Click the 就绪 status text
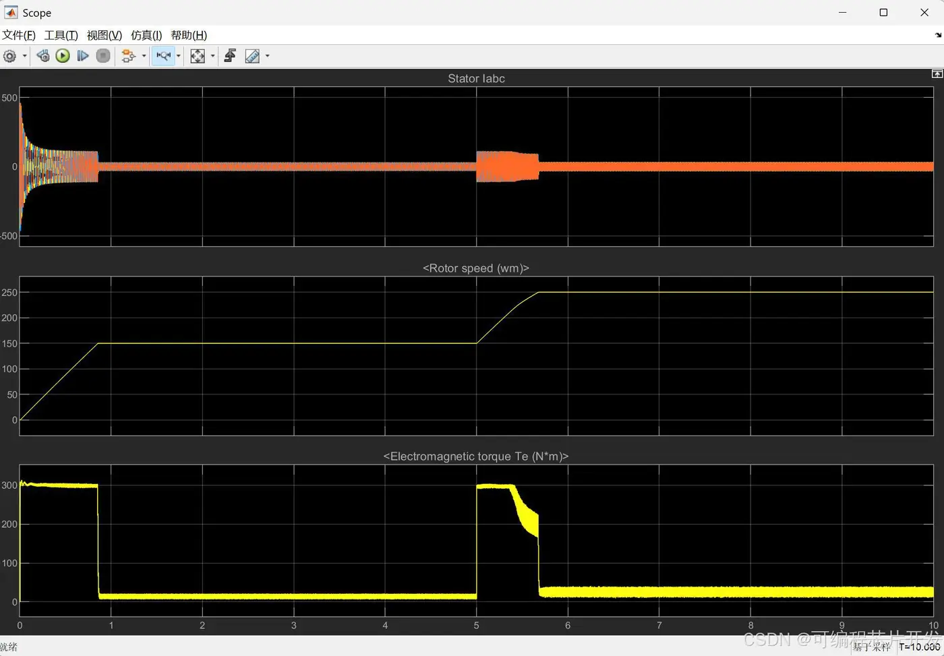This screenshot has height=656, width=944. pyautogui.click(x=9, y=647)
